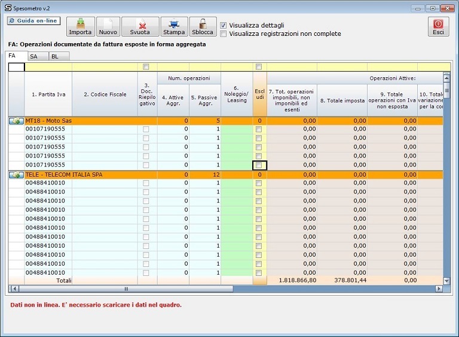This screenshot has height=337, width=459.
Task: Click '7. Tot. operazioni imponibili' column header
Action: pyautogui.click(x=292, y=101)
